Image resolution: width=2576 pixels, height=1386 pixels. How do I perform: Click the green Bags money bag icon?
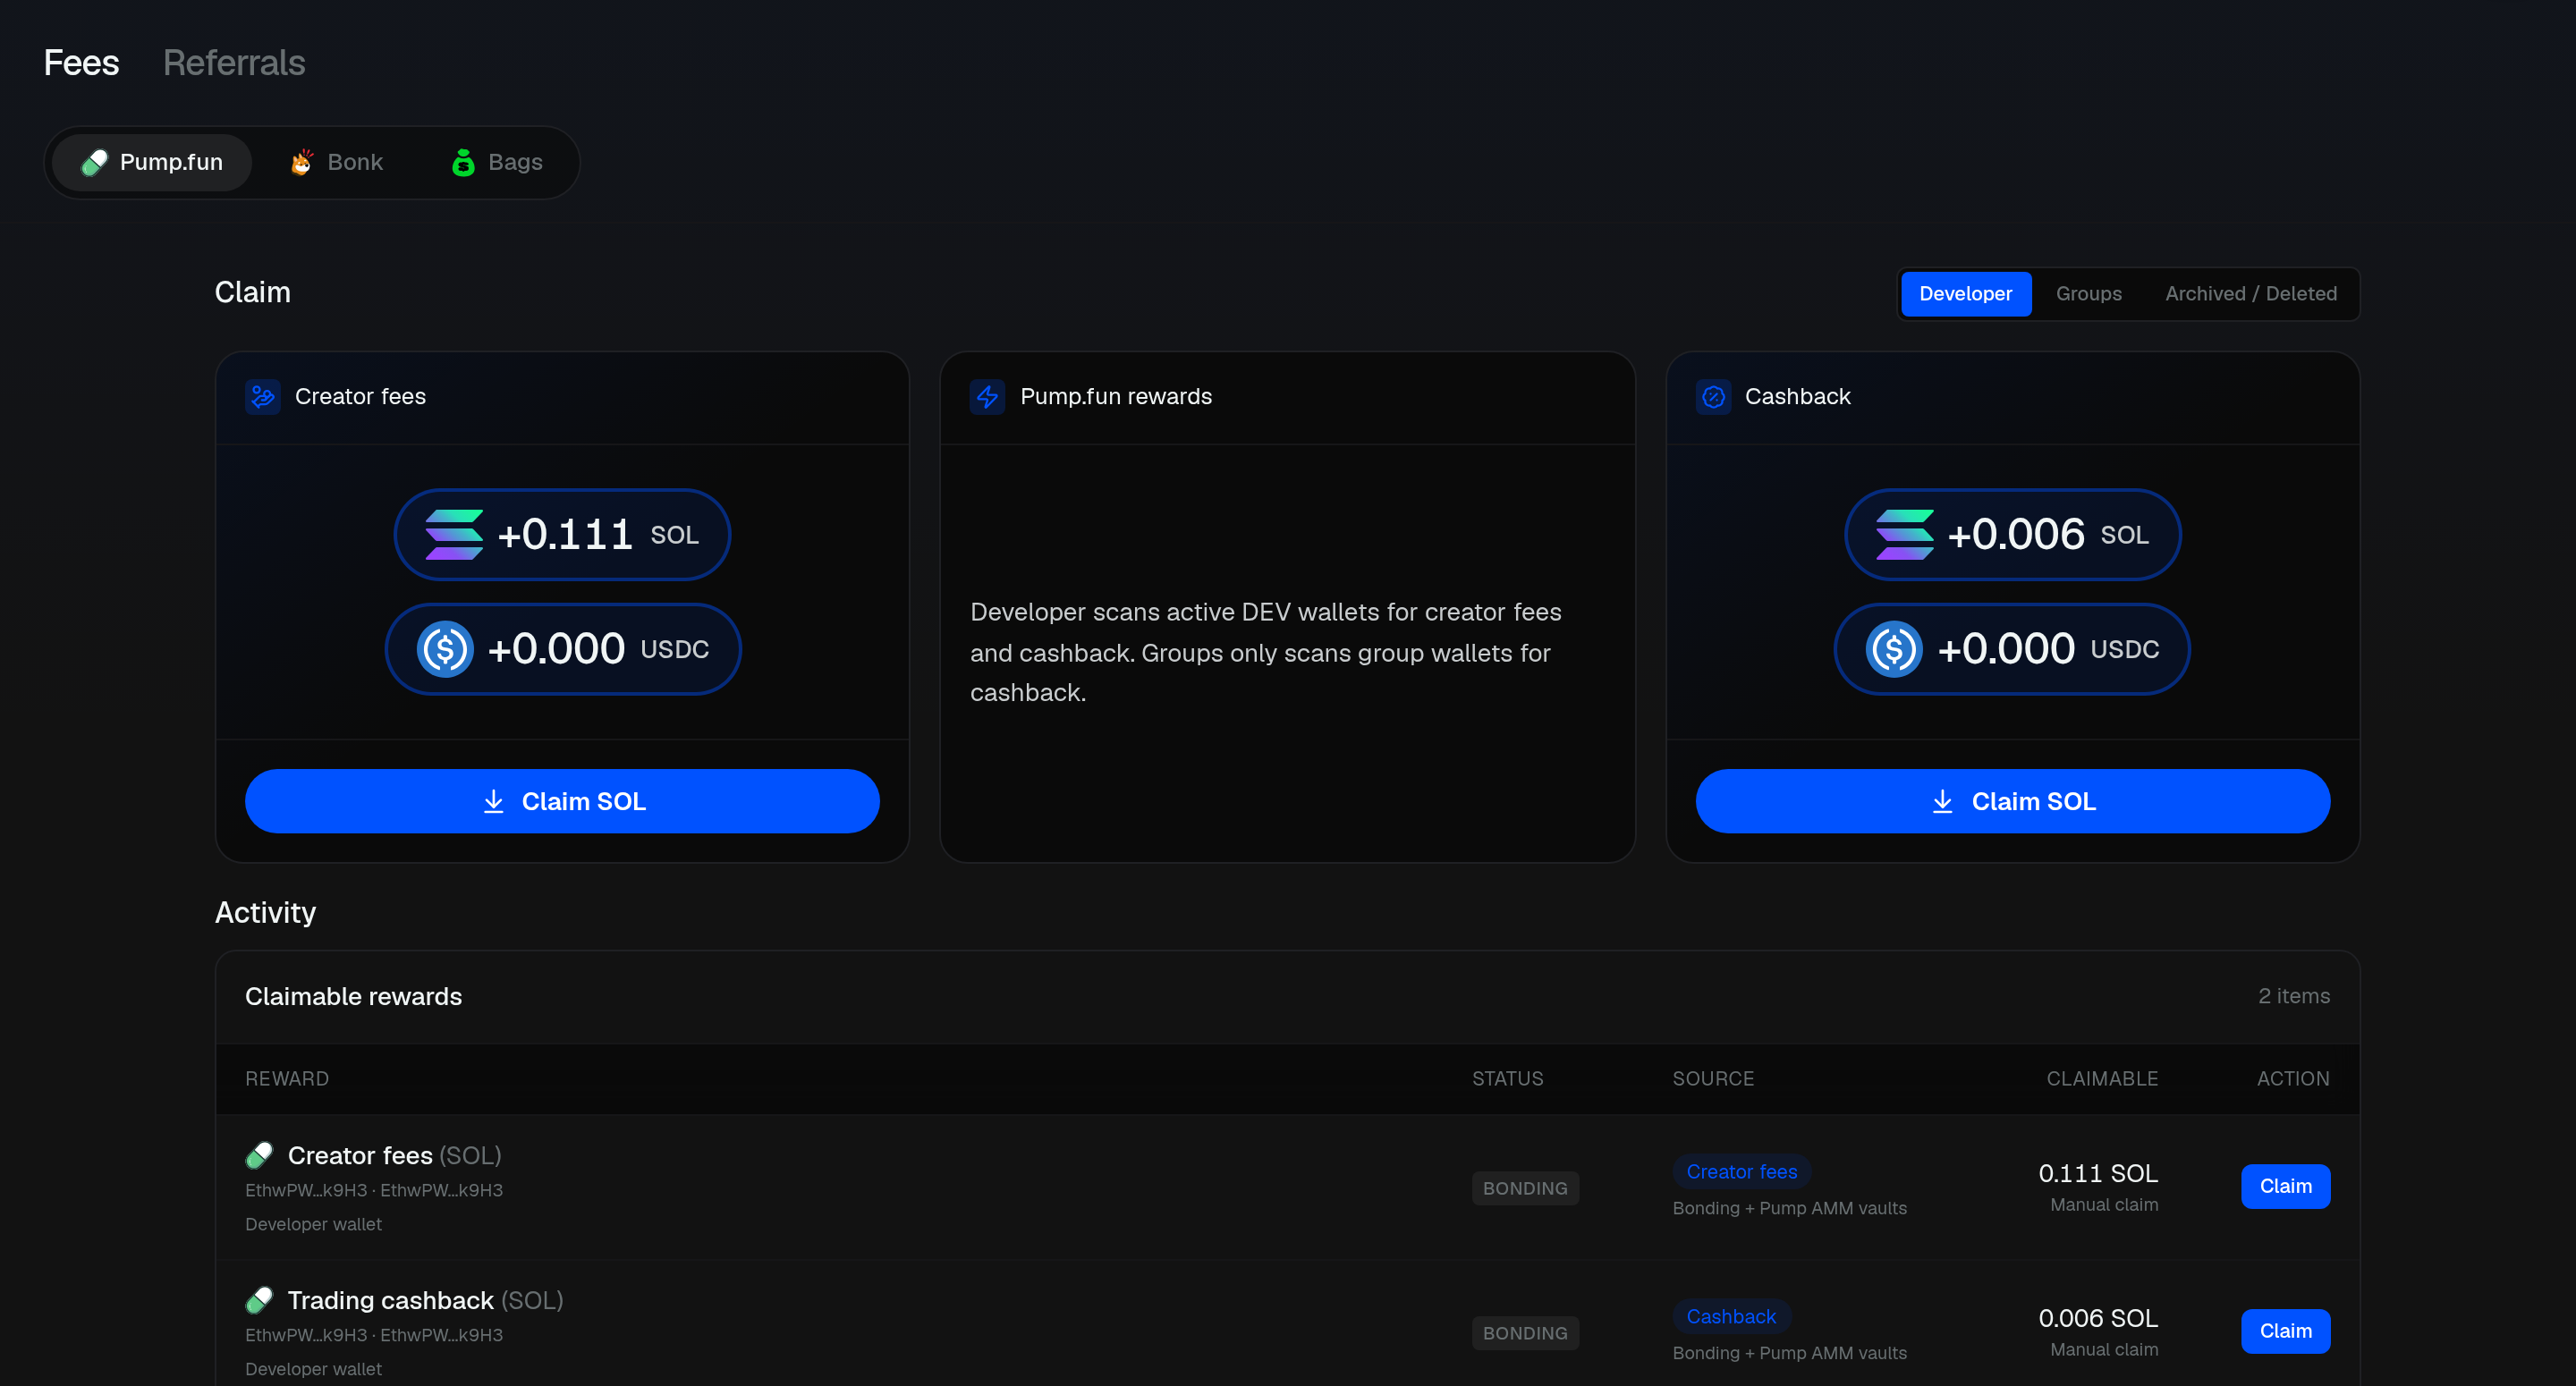pos(462,162)
